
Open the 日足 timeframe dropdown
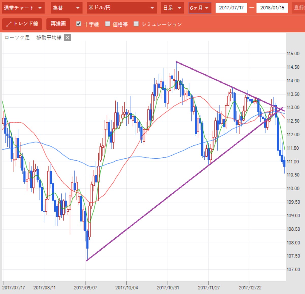(172, 8)
